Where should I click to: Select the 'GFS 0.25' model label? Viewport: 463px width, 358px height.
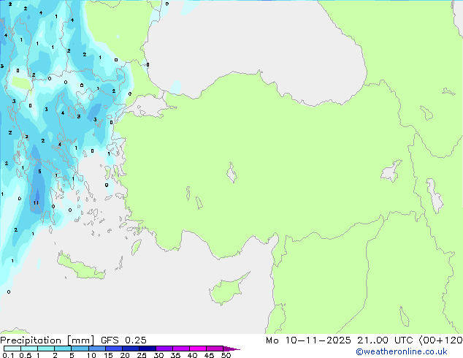click(123, 340)
